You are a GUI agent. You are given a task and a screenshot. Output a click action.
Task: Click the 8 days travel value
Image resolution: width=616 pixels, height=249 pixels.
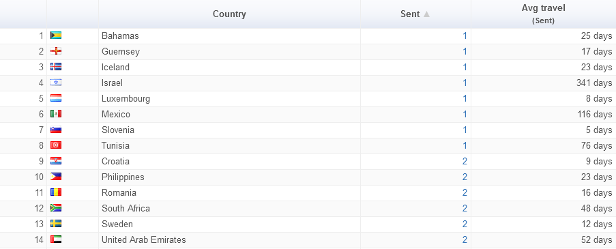click(x=599, y=99)
